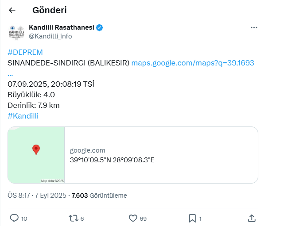Open the card titled 39°10'09.5"N 28°09'08.3"E
The width and height of the screenshot is (288, 226).
[x=112, y=160]
